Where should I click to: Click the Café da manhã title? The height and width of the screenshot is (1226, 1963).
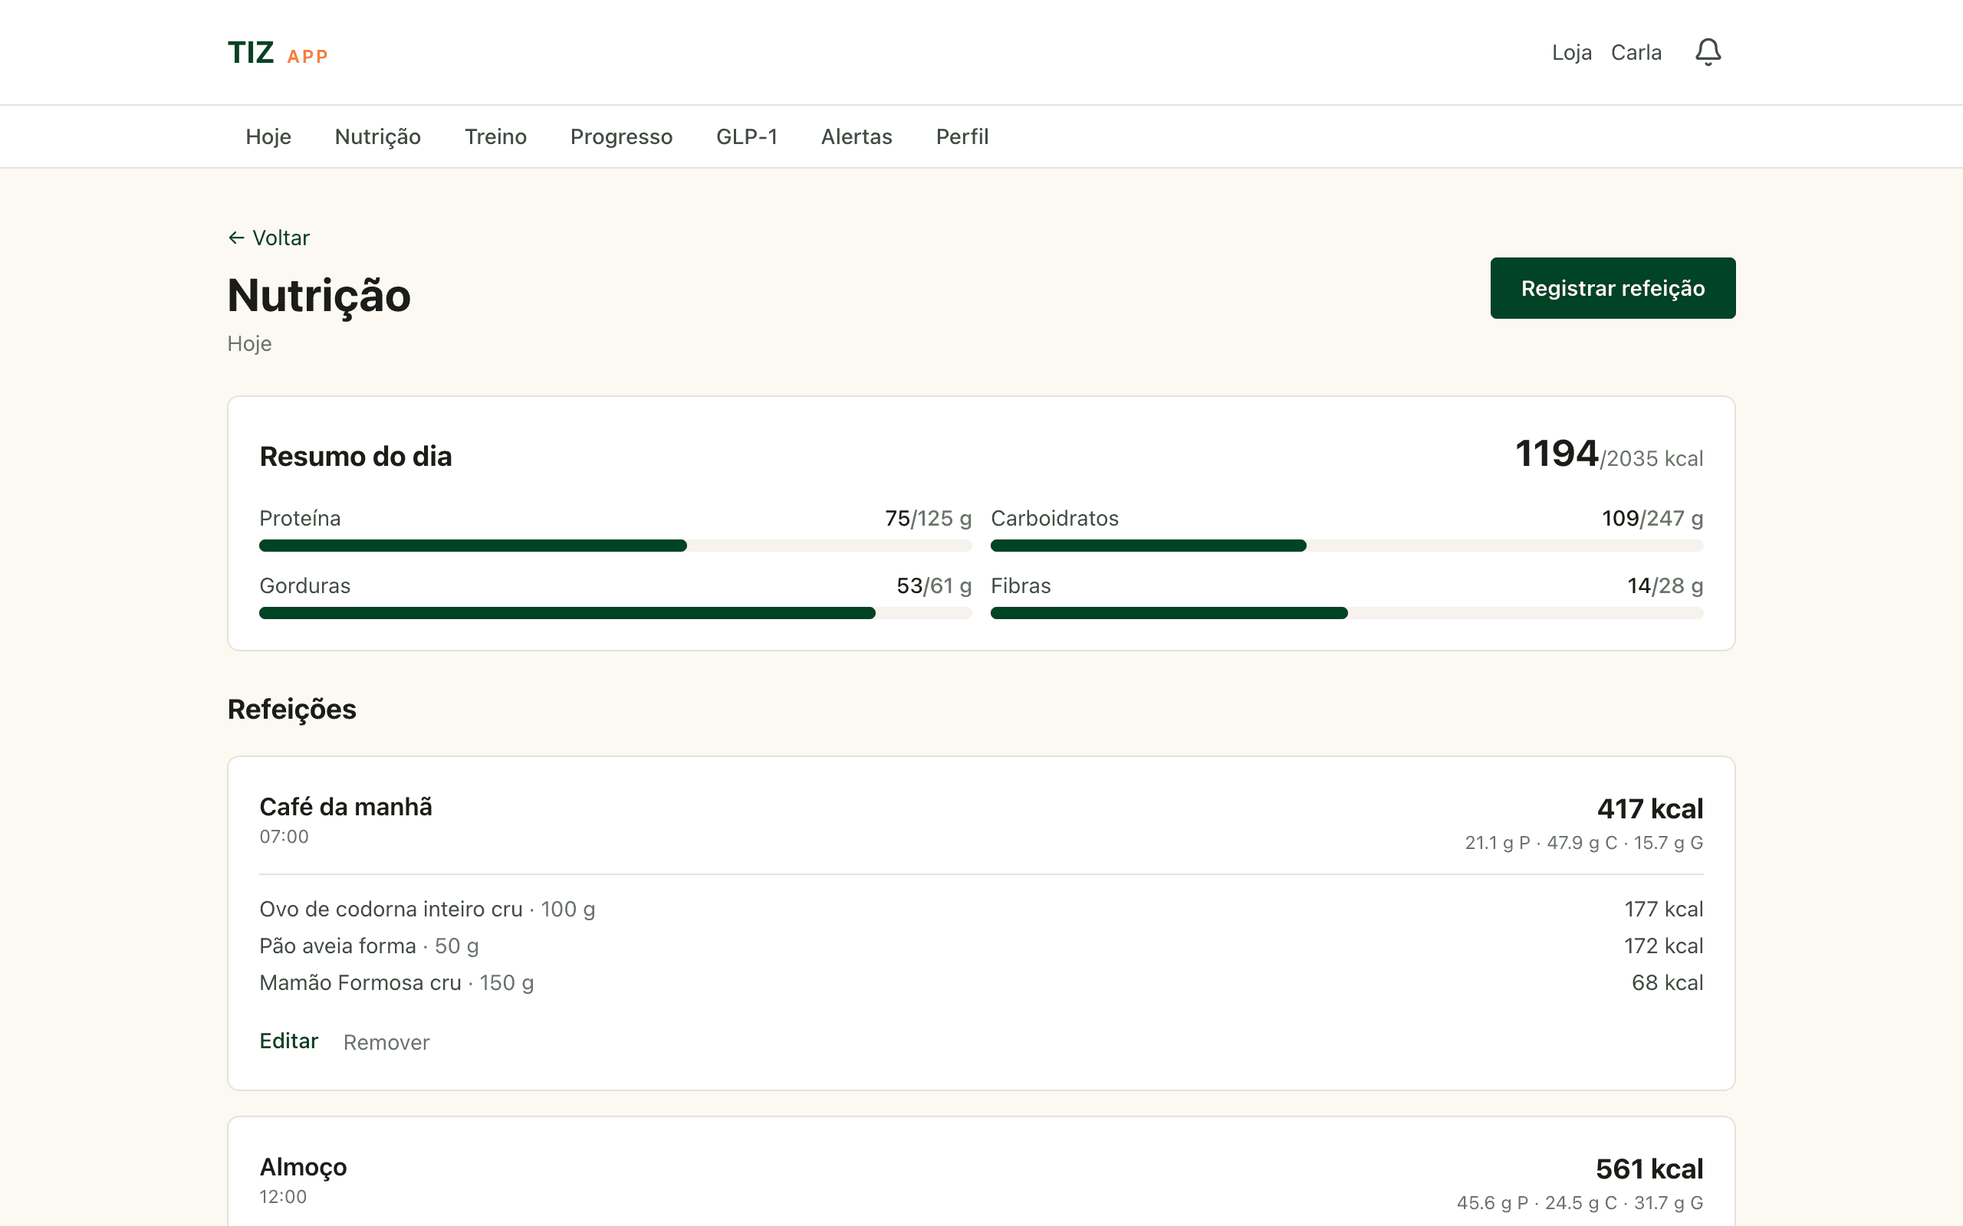pyautogui.click(x=346, y=807)
